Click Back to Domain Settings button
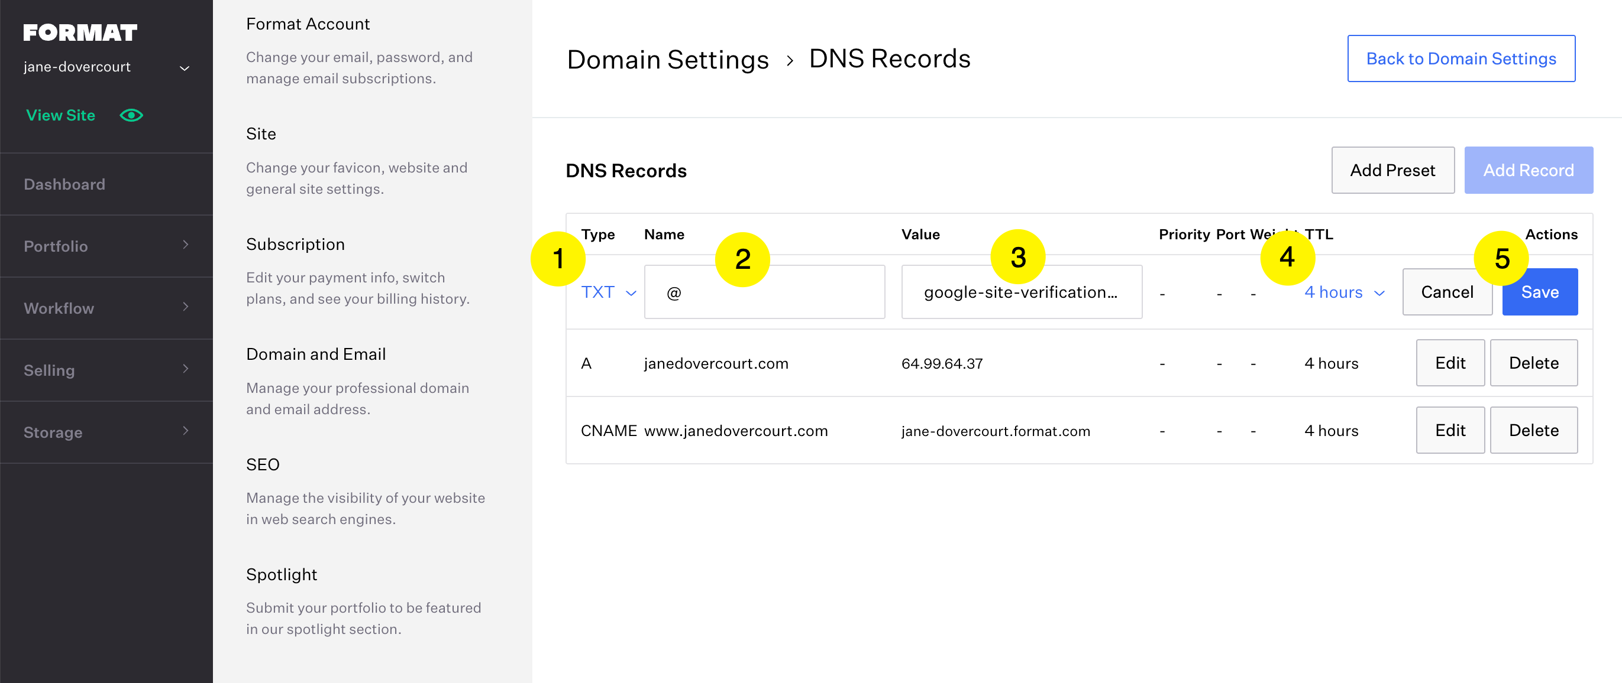Viewport: 1622px width, 683px height. coord(1460,58)
